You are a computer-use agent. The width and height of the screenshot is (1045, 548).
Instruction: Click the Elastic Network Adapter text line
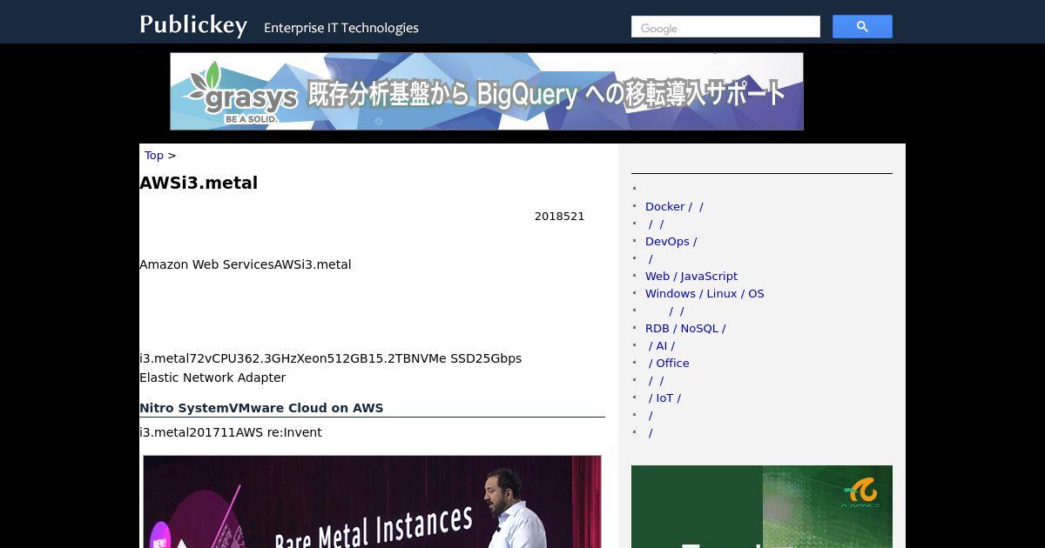tap(212, 378)
